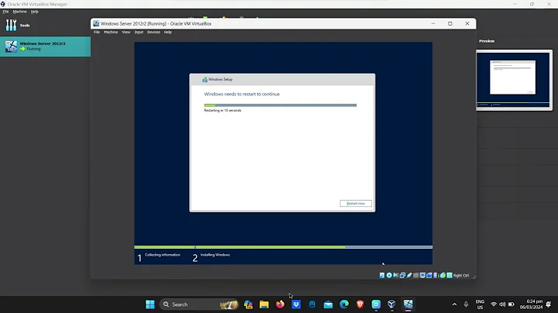Click the Restart now button
This screenshot has width=558, height=313.
point(356,204)
